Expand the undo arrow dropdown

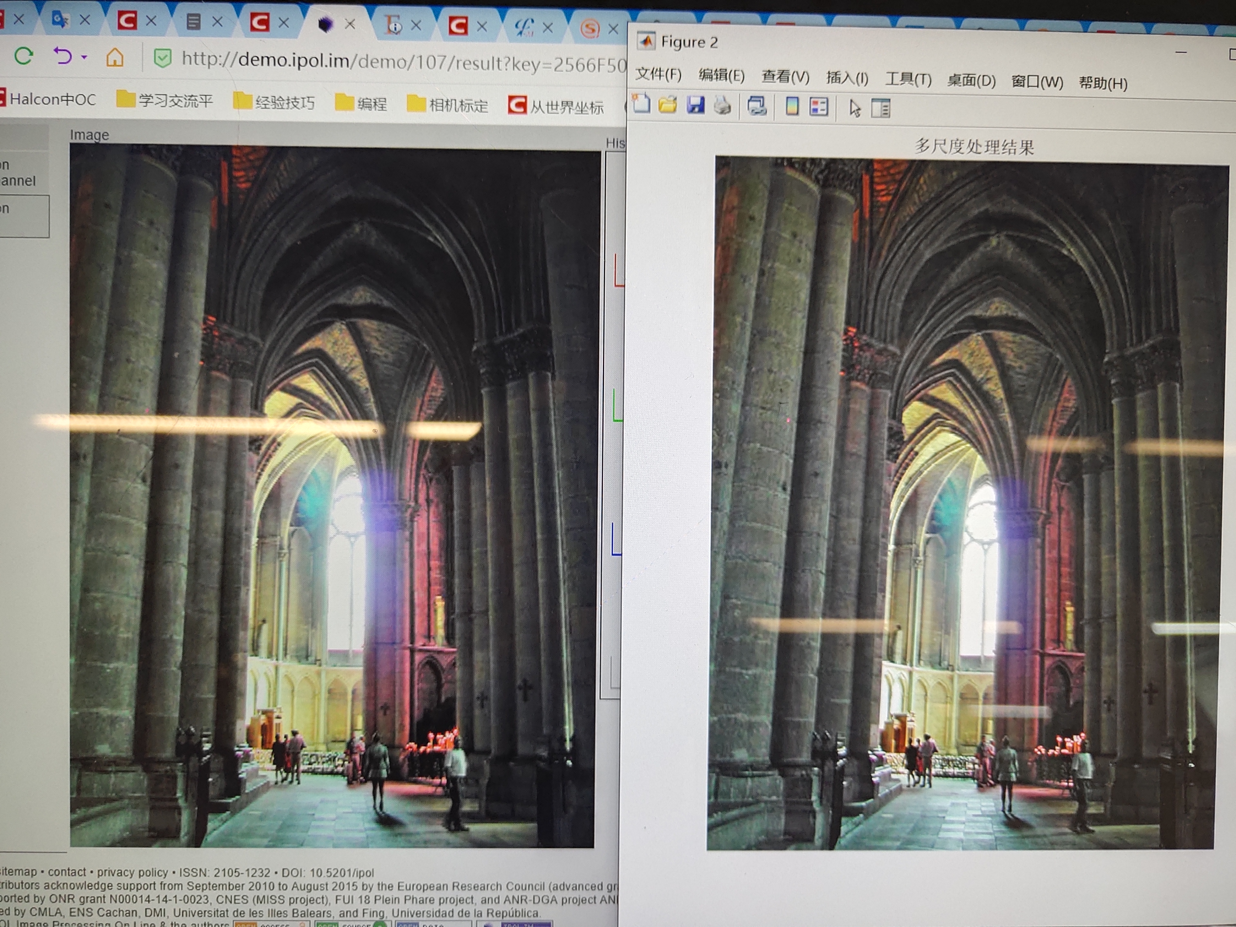(84, 57)
